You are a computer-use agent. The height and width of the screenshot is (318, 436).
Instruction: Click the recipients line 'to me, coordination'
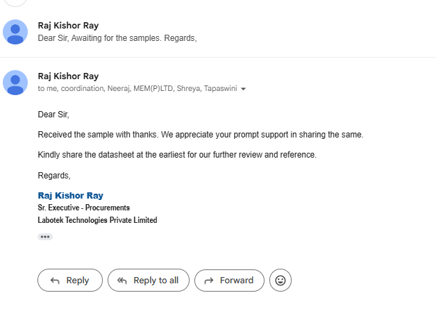pyautogui.click(x=137, y=88)
